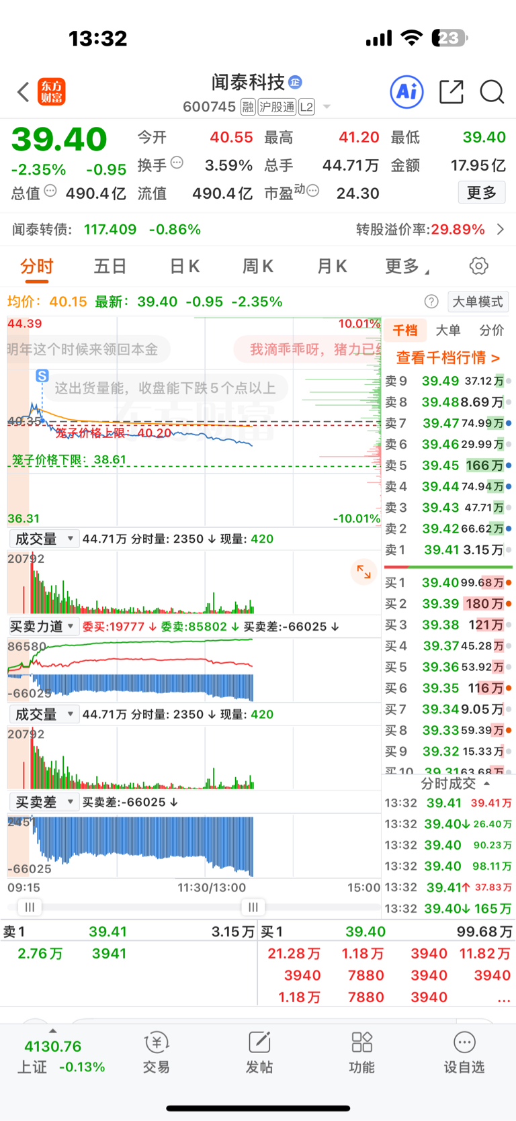Tap the red comment bubble 我滴乖乖呀
Viewport: 516px width, 1121px height.
pyautogui.click(x=308, y=349)
